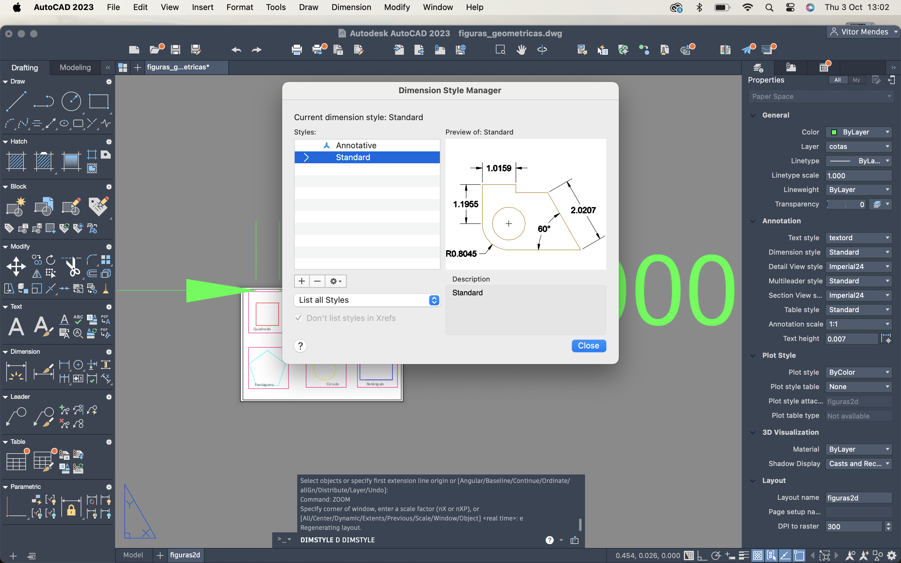This screenshot has height=563, width=901.
Task: Open the Paper Space selection dropdown
Action: [821, 96]
